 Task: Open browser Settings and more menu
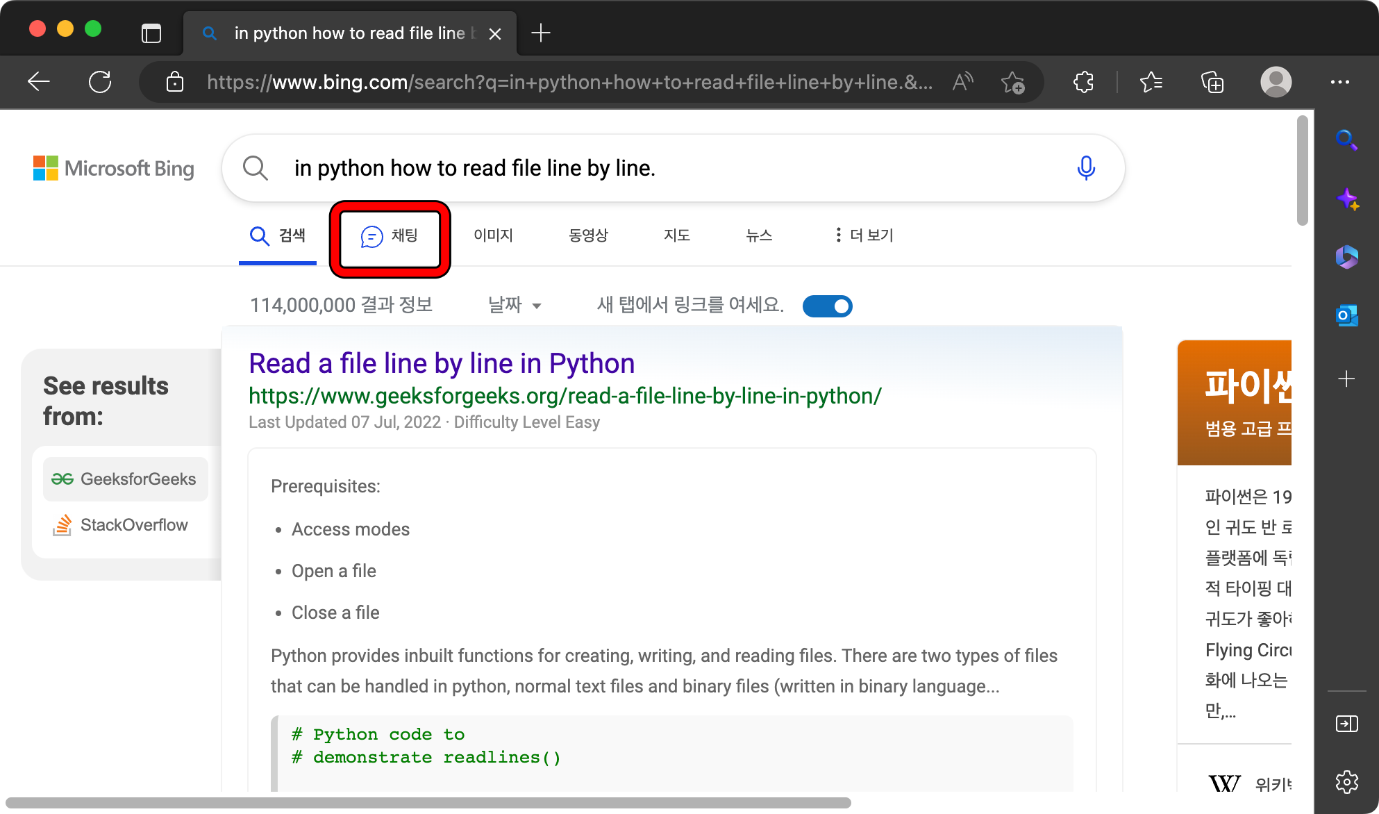point(1339,83)
